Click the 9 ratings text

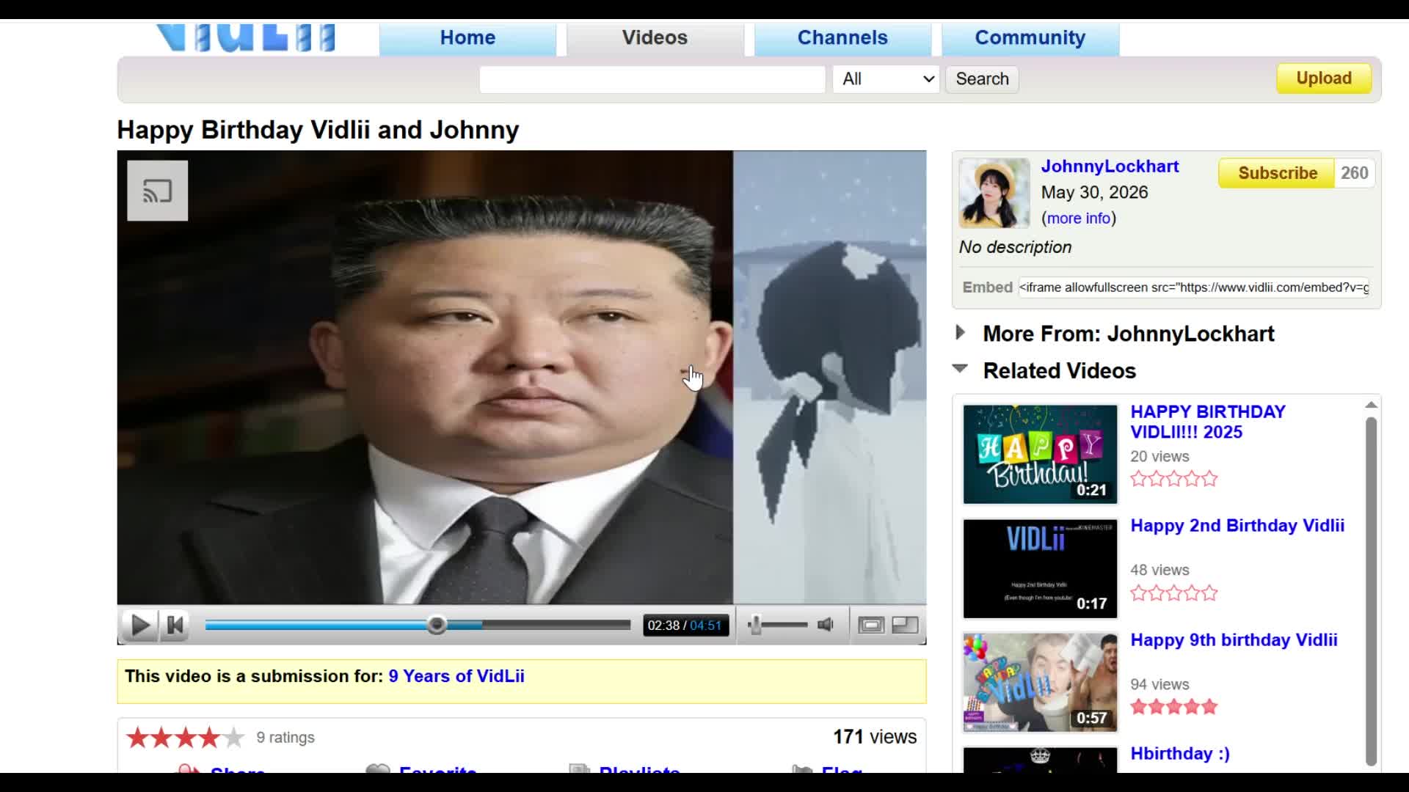tap(285, 738)
